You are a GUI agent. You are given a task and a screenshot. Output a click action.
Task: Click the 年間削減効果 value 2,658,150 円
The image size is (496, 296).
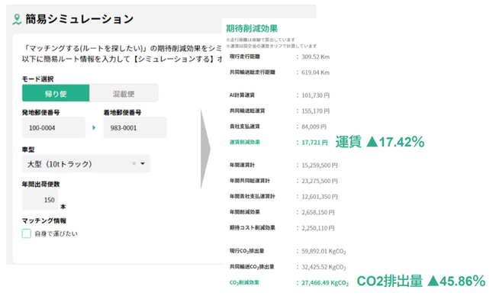pyautogui.click(x=318, y=212)
